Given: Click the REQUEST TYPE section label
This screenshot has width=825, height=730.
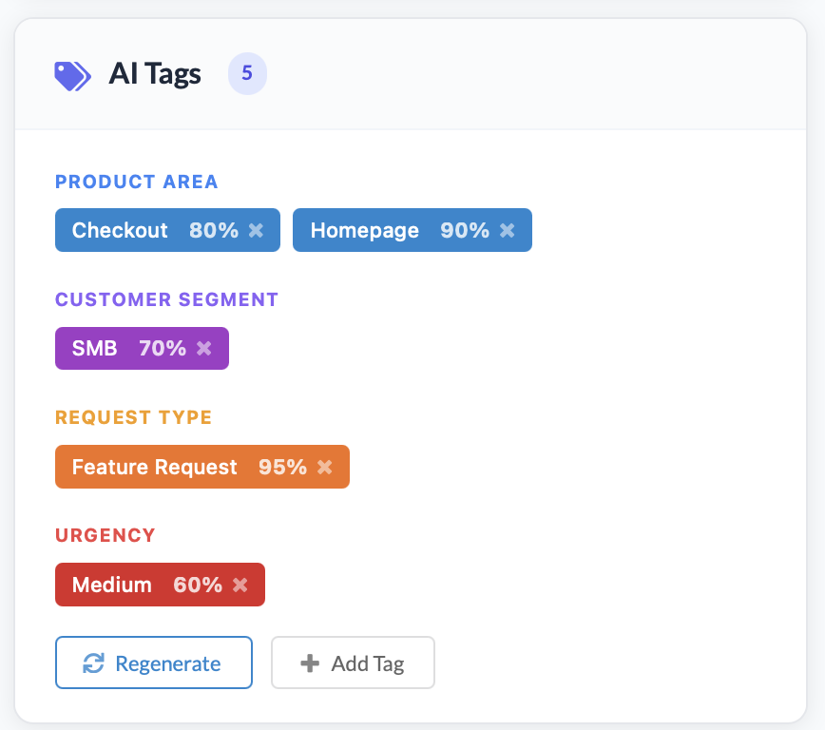Looking at the screenshot, I should 134,417.
